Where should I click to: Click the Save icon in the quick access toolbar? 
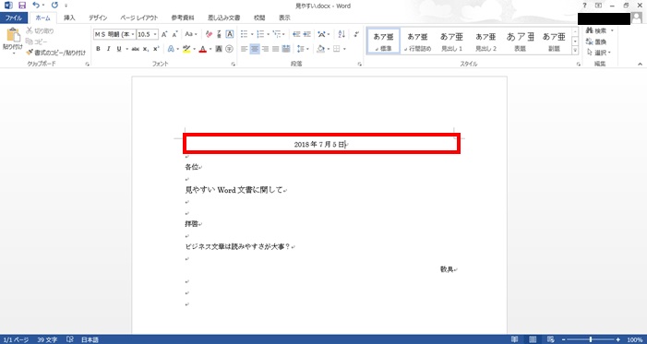pos(22,6)
